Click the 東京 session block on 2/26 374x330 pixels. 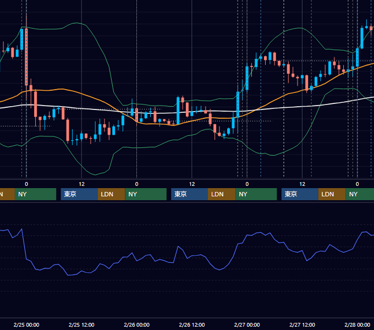click(x=189, y=194)
